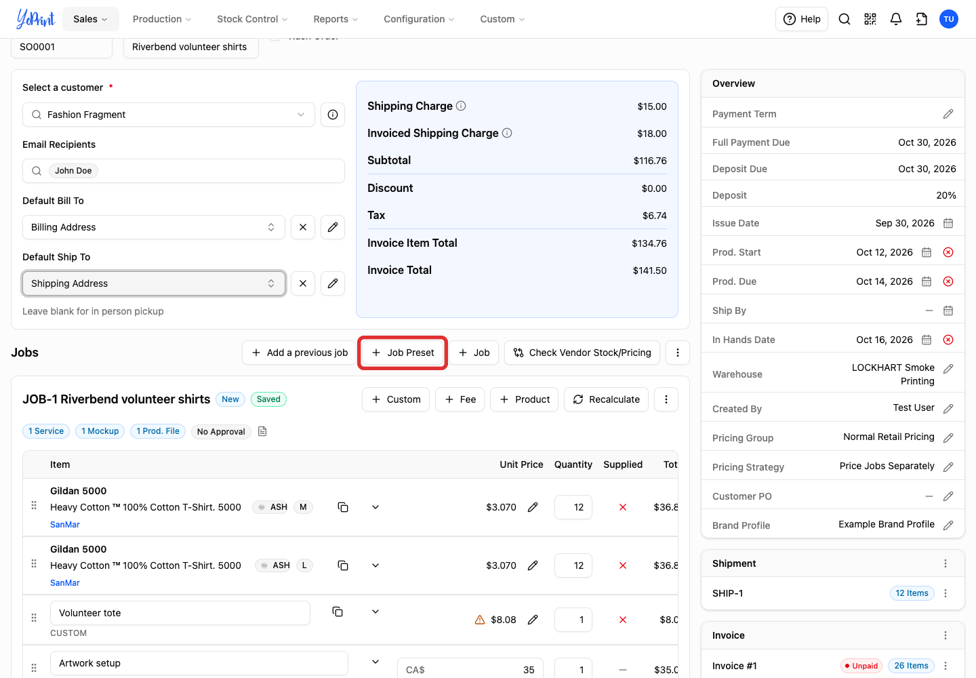This screenshot has width=976, height=678.
Task: Edit the Warehouse setting
Action: 948,369
